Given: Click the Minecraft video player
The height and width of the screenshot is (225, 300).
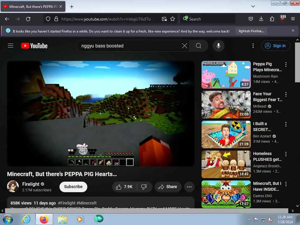Looking at the screenshot, I should pyautogui.click(x=101, y=113).
